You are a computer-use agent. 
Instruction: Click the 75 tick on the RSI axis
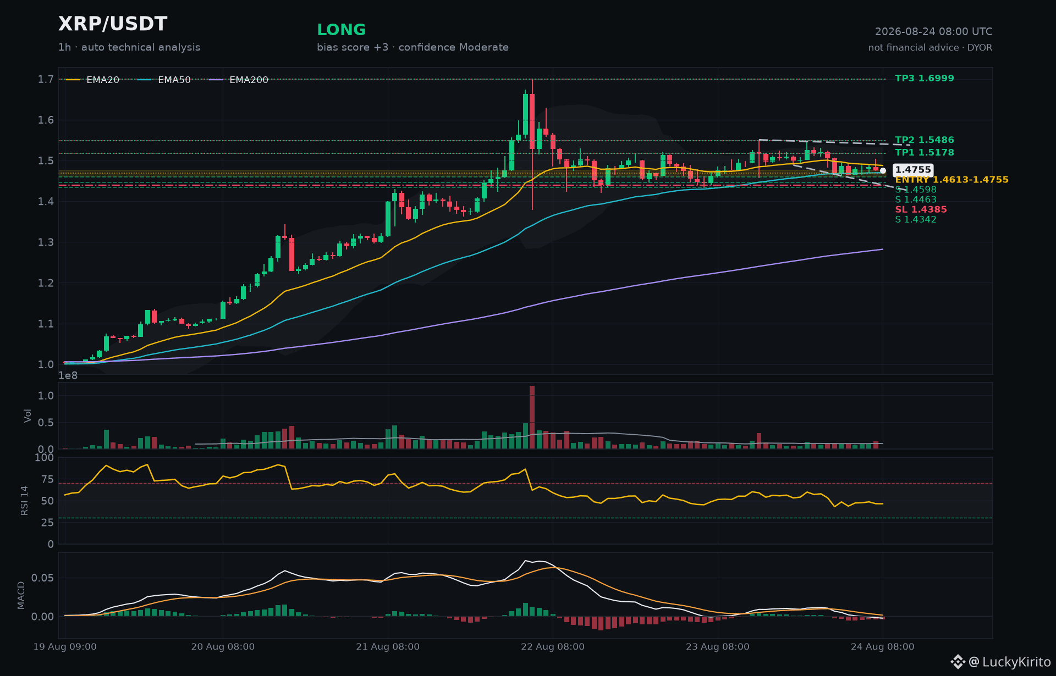tap(47, 479)
